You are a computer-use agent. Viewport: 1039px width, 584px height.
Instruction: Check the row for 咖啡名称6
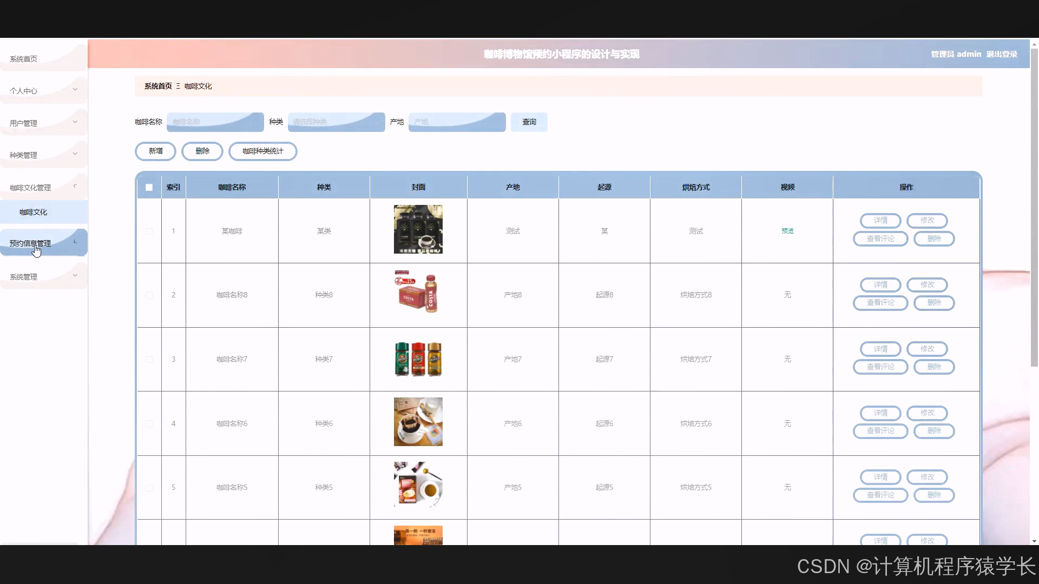pyautogui.click(x=149, y=423)
